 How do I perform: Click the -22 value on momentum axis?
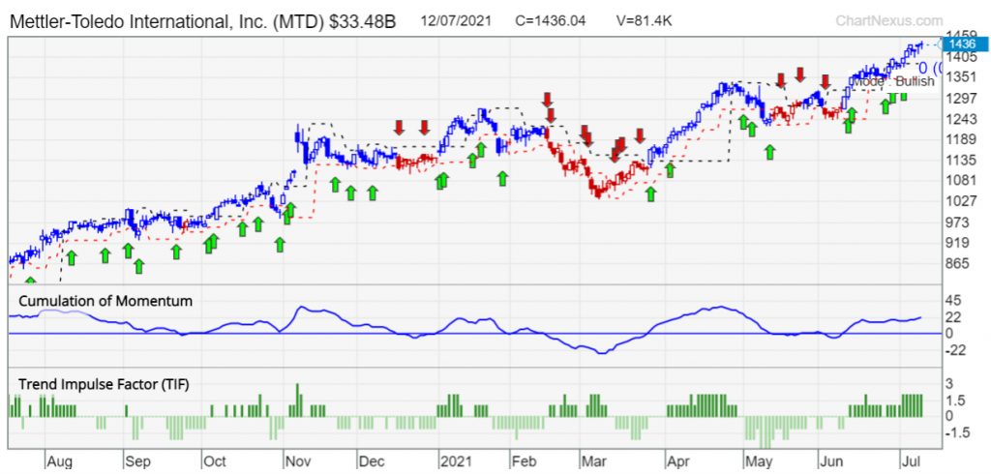tap(955, 351)
